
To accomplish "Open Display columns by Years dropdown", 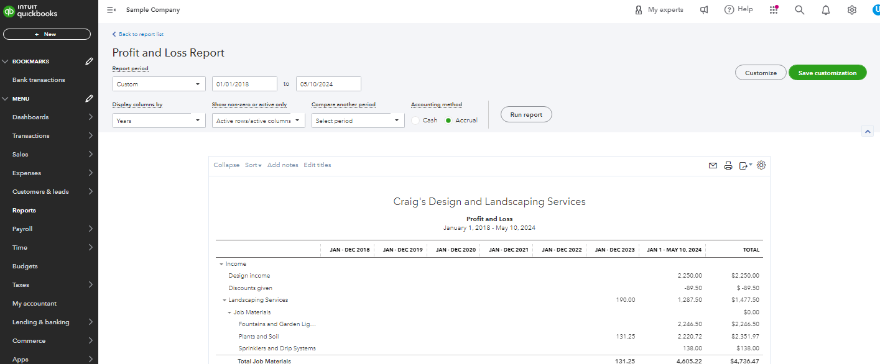I will tap(159, 121).
